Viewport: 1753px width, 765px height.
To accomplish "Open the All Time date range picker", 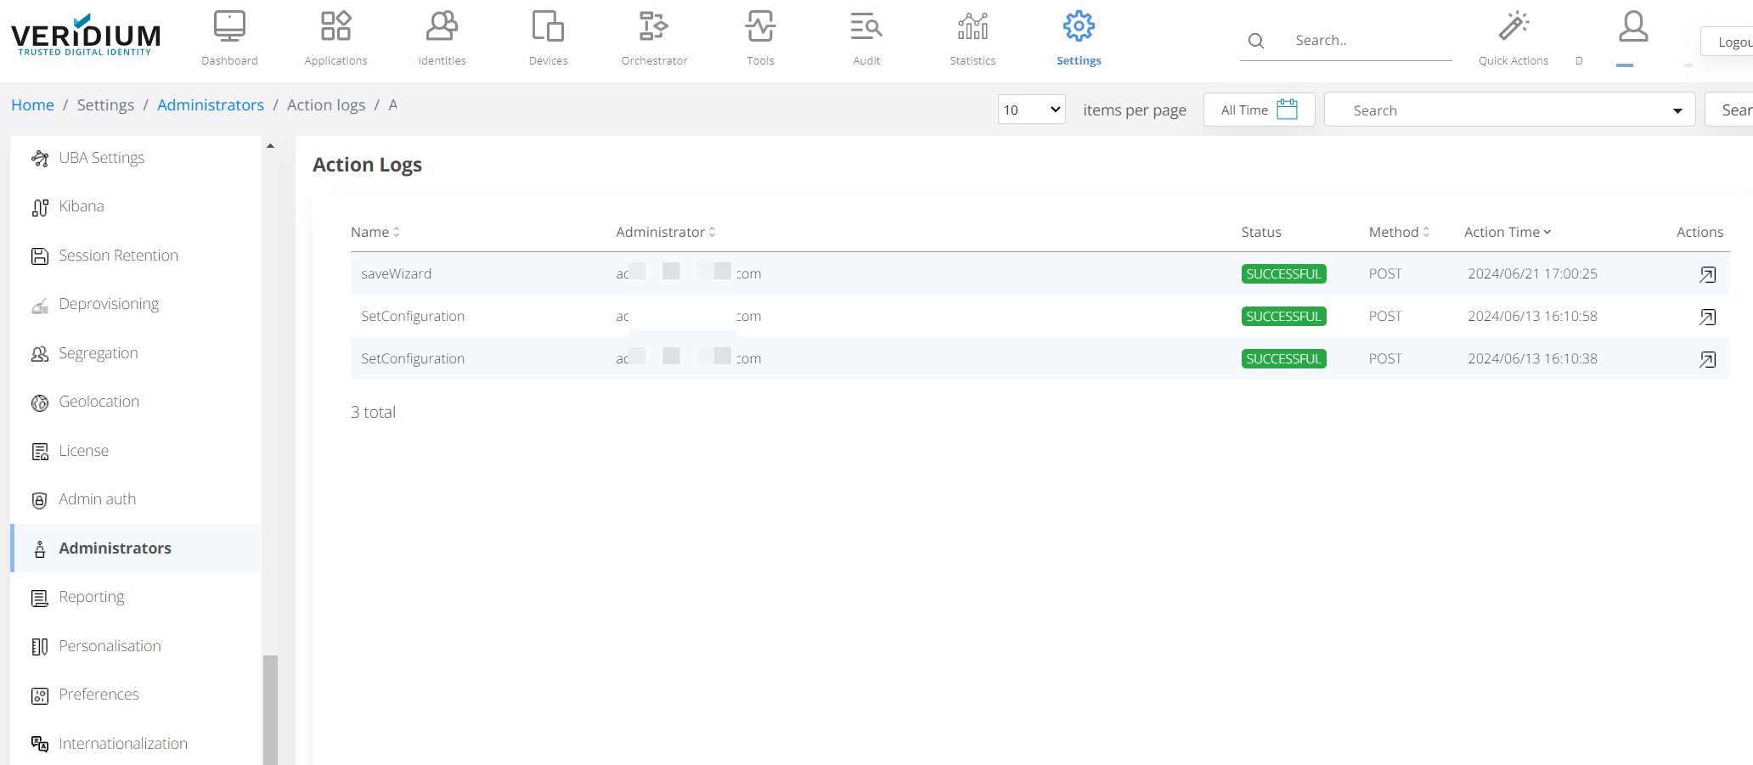I will point(1259,110).
